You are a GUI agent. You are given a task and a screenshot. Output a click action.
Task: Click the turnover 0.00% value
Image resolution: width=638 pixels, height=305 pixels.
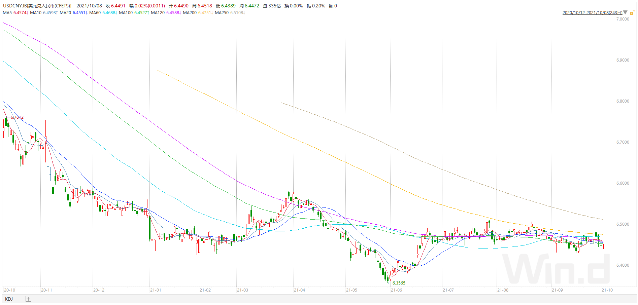click(296, 6)
